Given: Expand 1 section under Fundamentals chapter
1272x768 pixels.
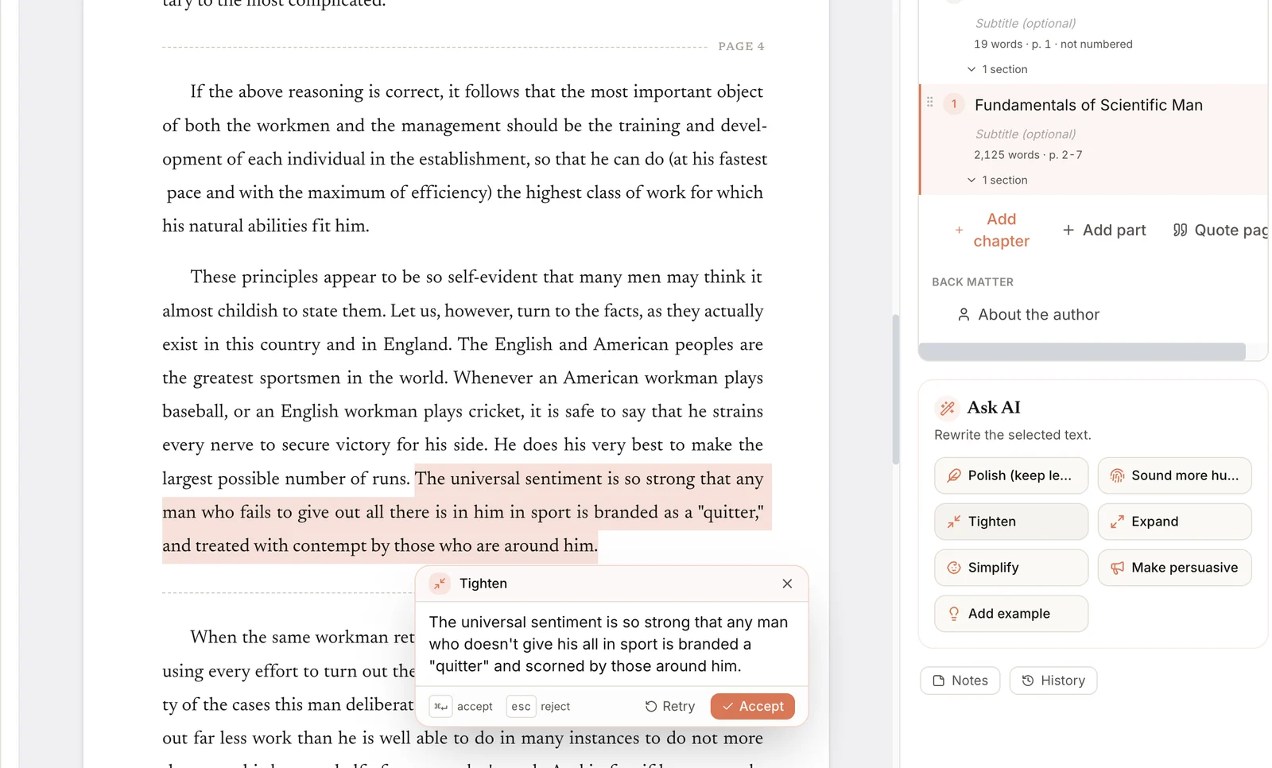Looking at the screenshot, I should pos(997,180).
